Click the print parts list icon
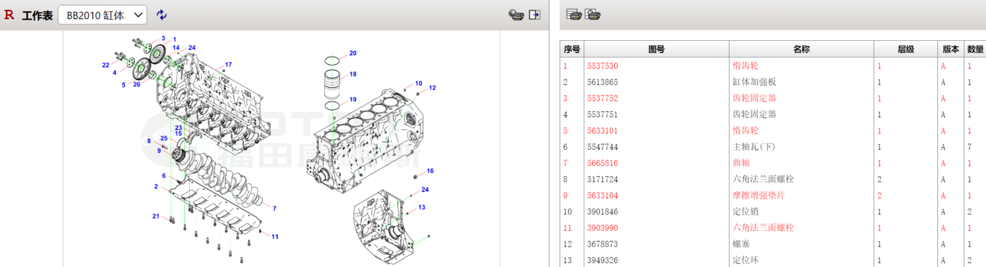The height and width of the screenshot is (267, 986). (574, 14)
